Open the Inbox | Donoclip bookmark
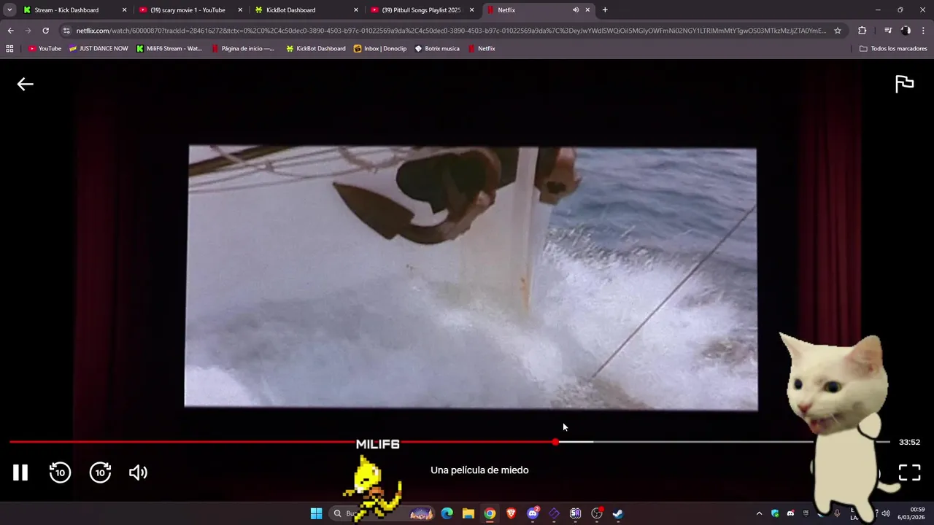934x525 pixels. [x=380, y=49]
